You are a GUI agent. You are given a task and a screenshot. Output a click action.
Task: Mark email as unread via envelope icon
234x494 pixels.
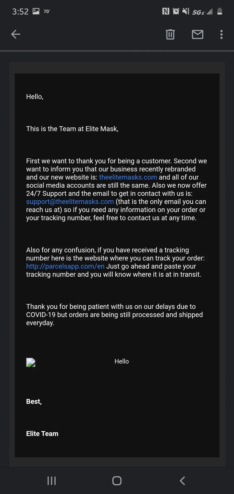pos(198,34)
